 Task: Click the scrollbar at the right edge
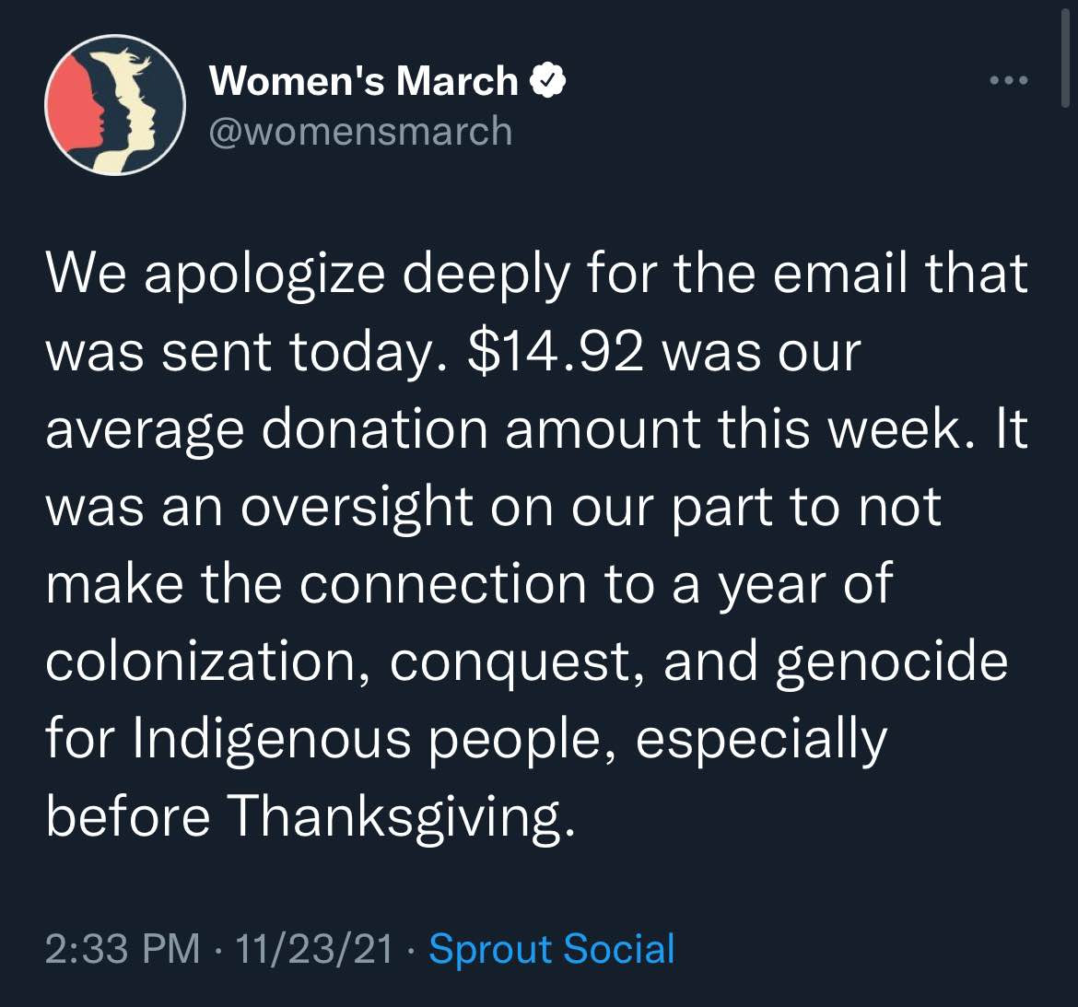coord(1065,53)
